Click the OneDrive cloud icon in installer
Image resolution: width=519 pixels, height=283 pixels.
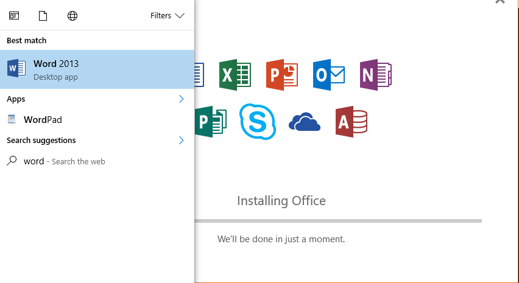click(x=305, y=122)
